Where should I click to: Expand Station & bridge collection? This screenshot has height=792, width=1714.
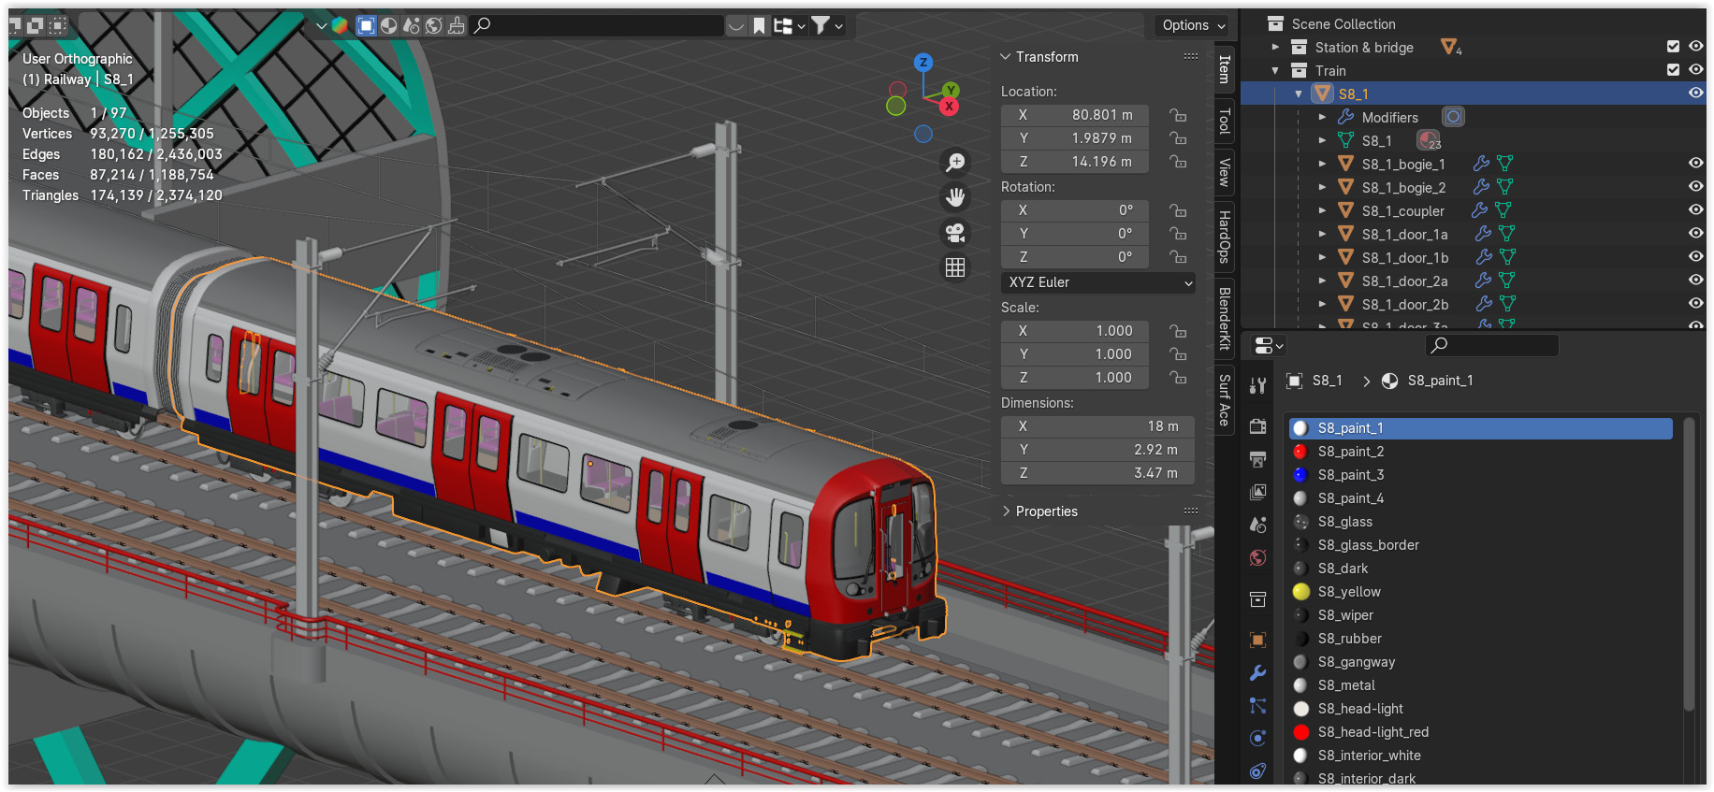(x=1274, y=47)
